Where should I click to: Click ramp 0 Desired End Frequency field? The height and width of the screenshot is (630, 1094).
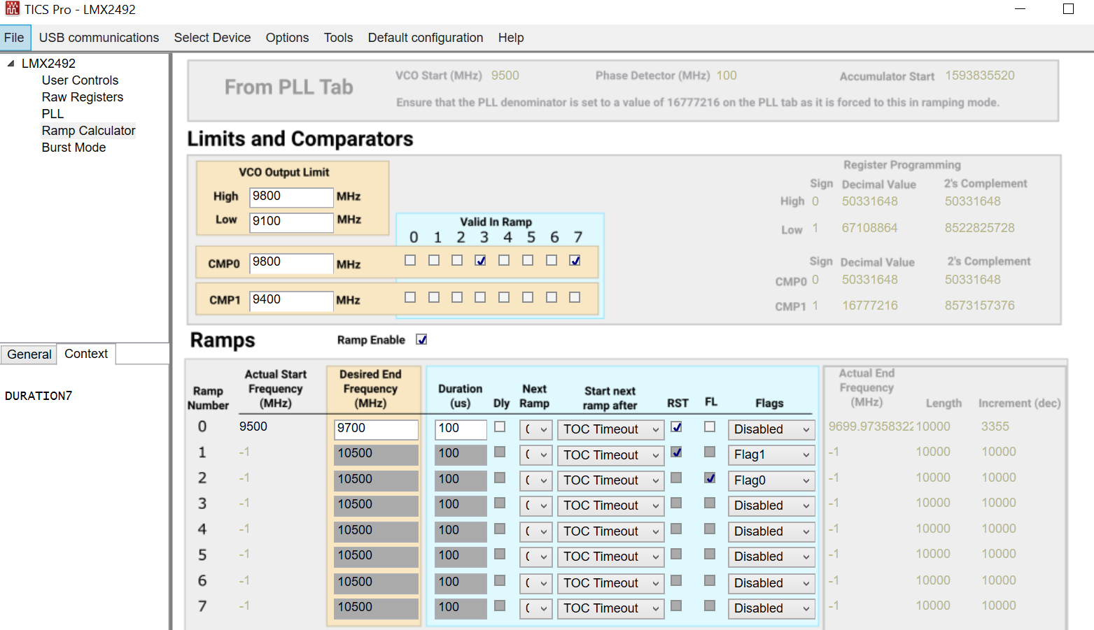tap(377, 429)
